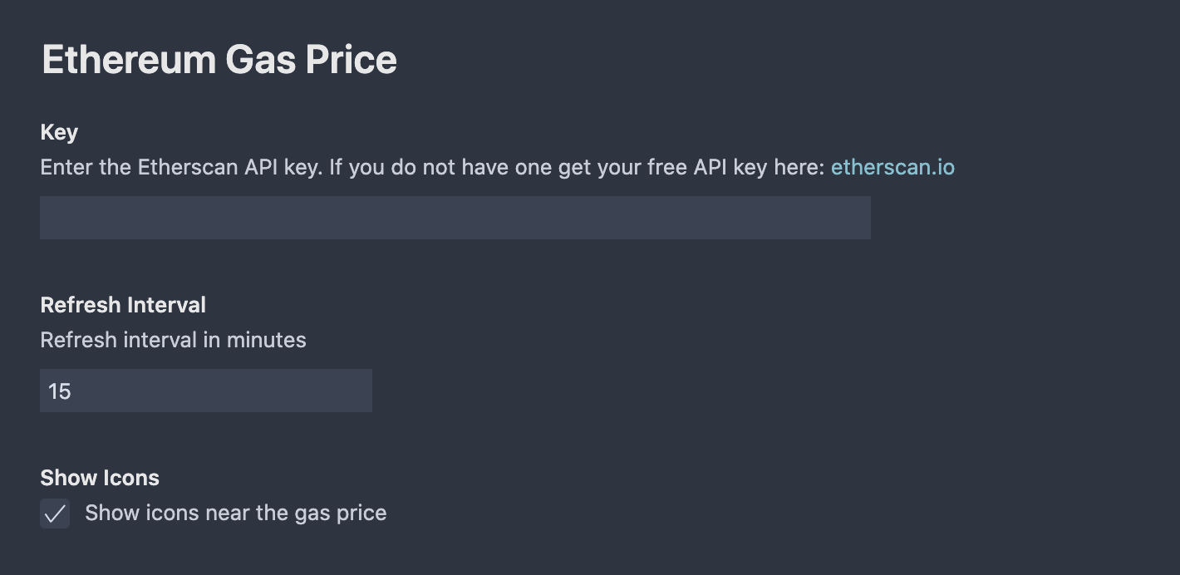1180x575 pixels.
Task: Click the word "Price" in the heading
Action: [352, 60]
